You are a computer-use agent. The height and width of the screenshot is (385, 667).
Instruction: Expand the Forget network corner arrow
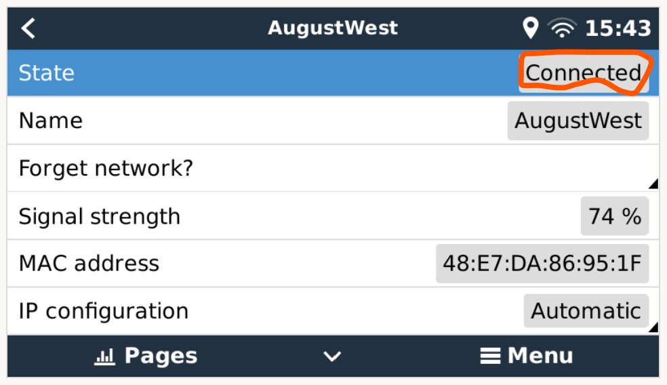tap(653, 184)
